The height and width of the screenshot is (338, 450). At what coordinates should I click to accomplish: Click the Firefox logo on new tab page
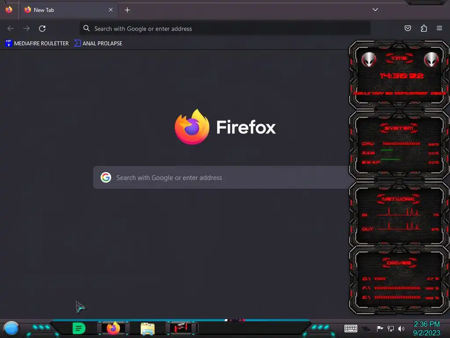pyautogui.click(x=192, y=127)
